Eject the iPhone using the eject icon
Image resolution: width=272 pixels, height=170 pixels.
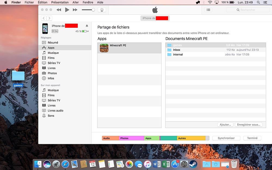87,26
